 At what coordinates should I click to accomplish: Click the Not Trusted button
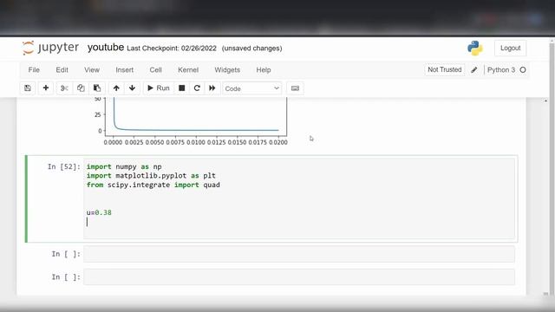point(445,69)
